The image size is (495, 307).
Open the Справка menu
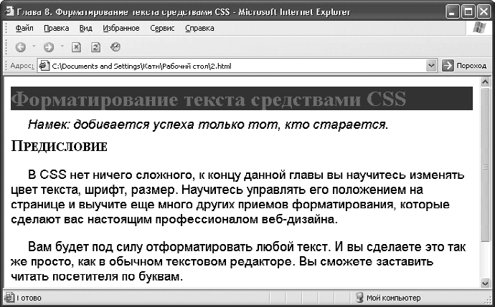coord(199,29)
